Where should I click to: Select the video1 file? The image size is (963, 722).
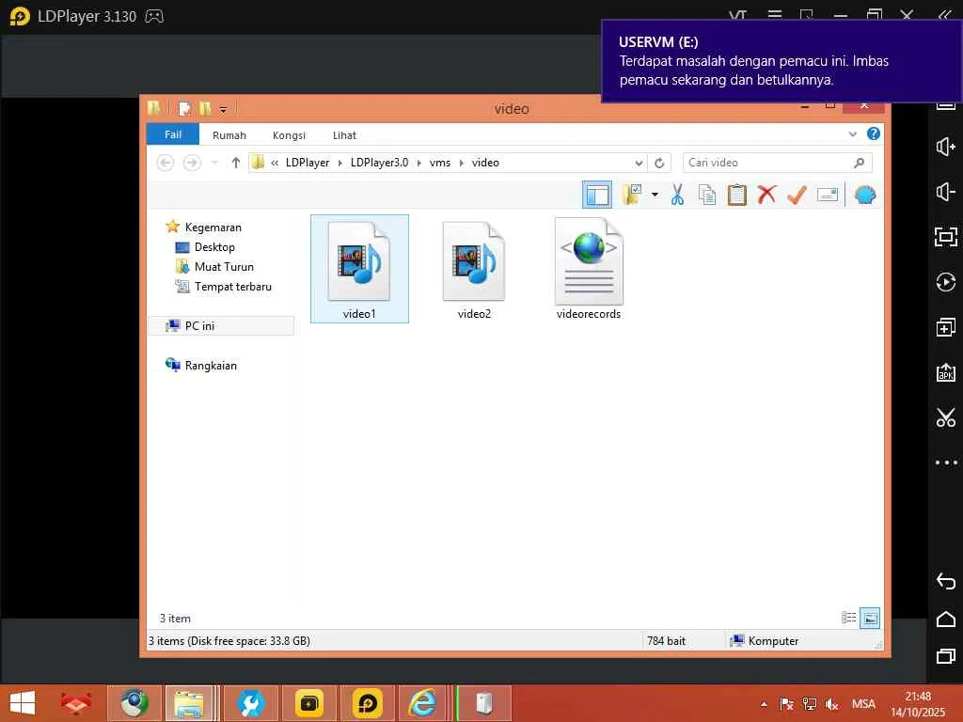pos(359,269)
